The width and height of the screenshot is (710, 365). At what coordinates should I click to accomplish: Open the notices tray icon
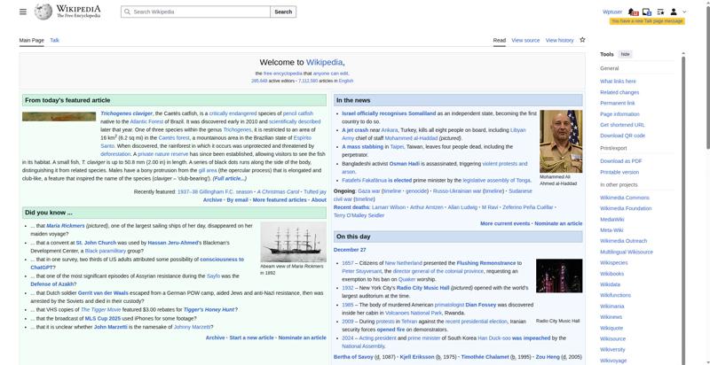point(647,12)
